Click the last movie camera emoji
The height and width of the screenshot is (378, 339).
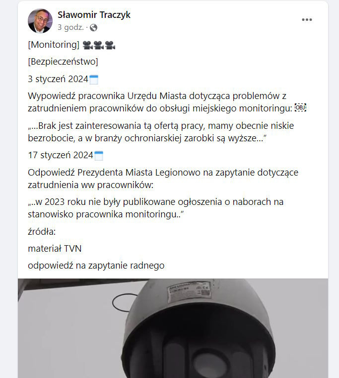(110, 45)
